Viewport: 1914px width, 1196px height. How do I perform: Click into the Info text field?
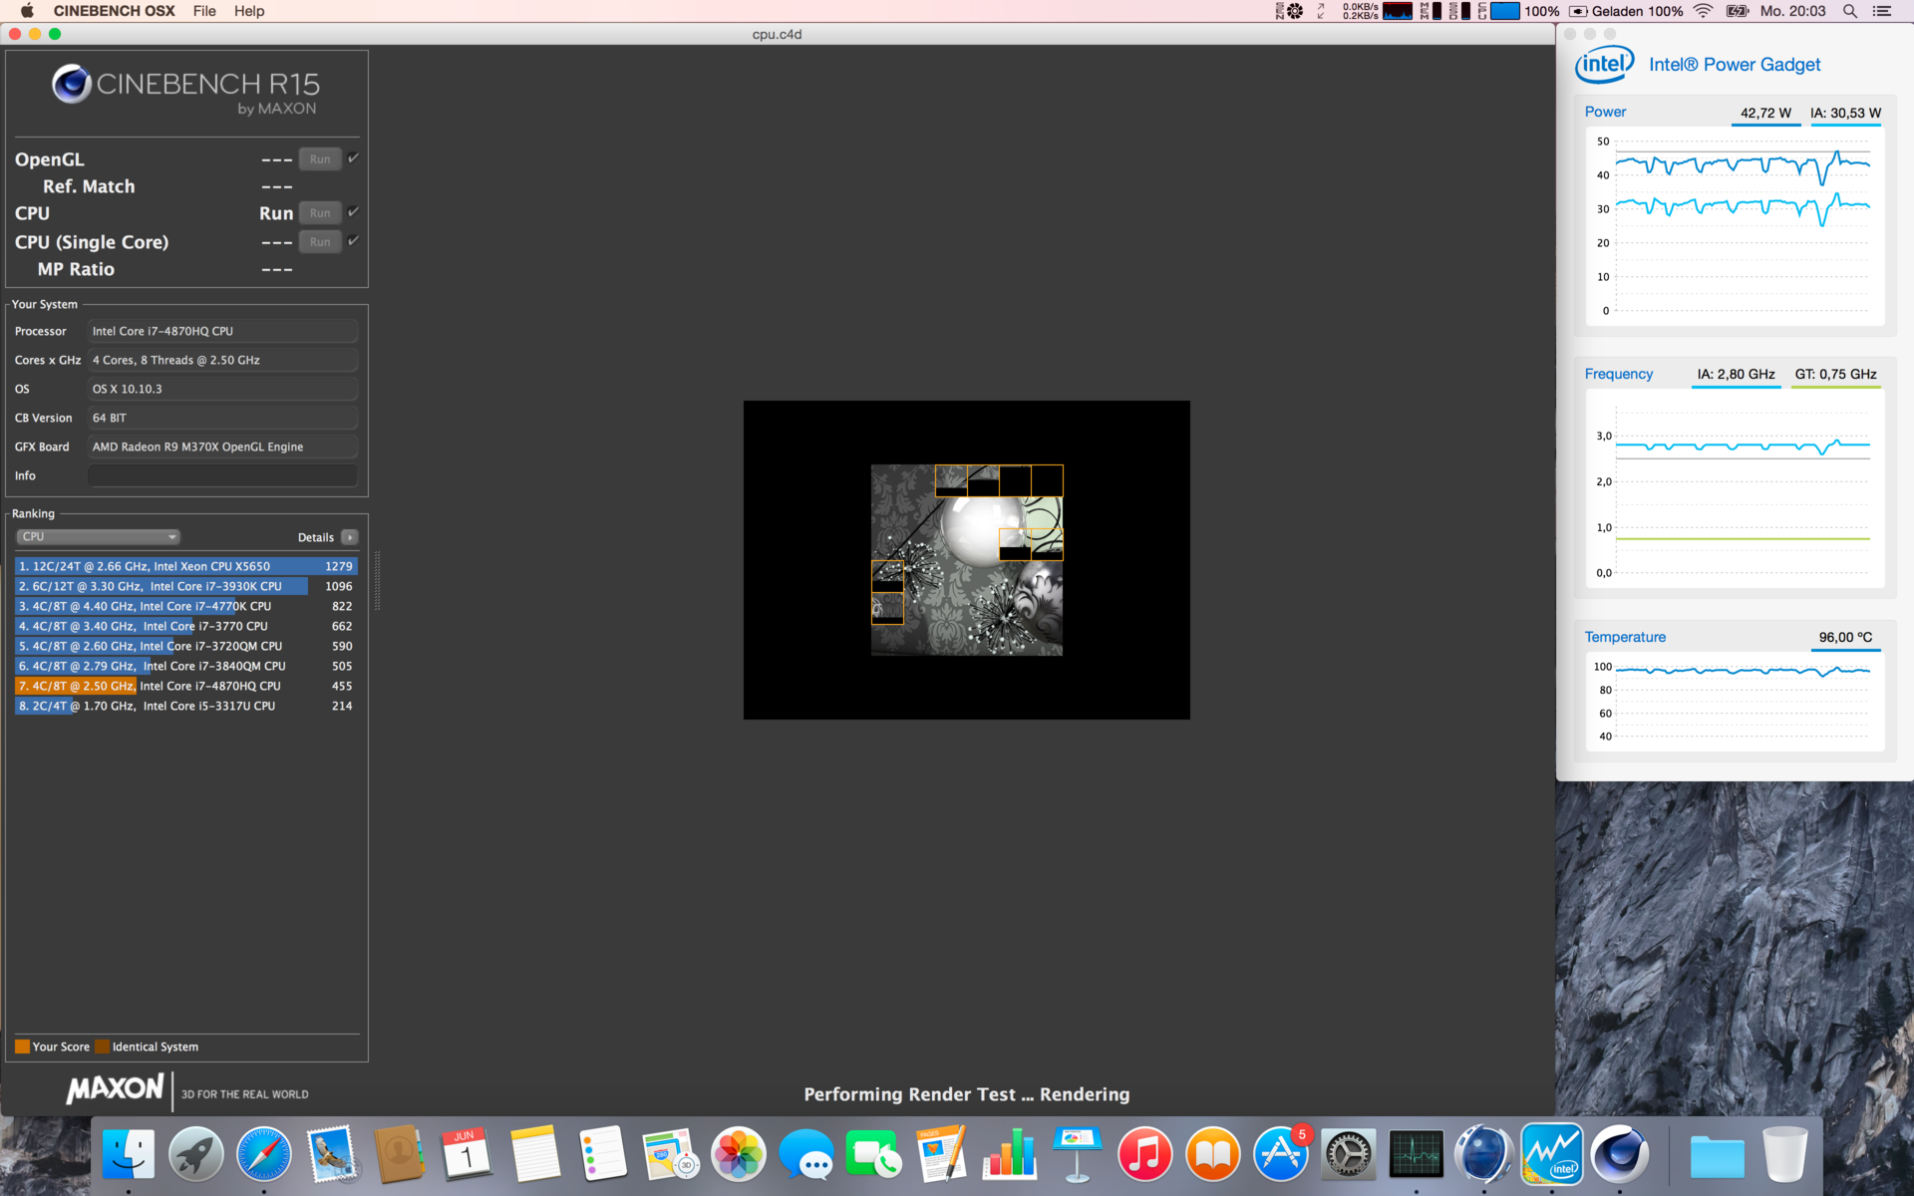222,475
